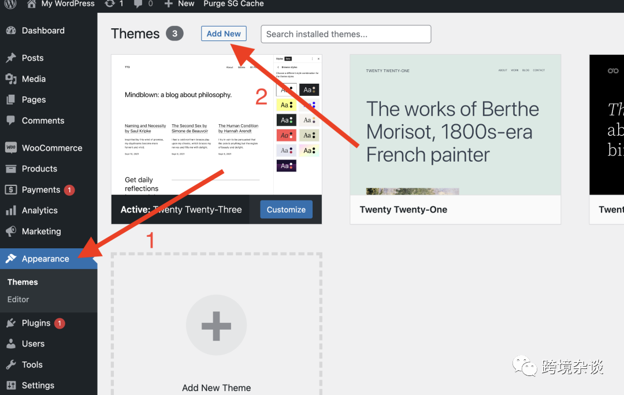This screenshot has height=395, width=624.
Task: Open the Editor submenu item
Action: tap(18, 299)
